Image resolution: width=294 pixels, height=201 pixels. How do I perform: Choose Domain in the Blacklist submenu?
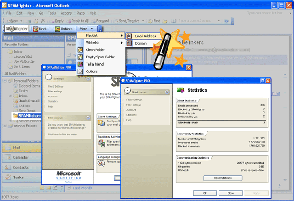[141, 43]
